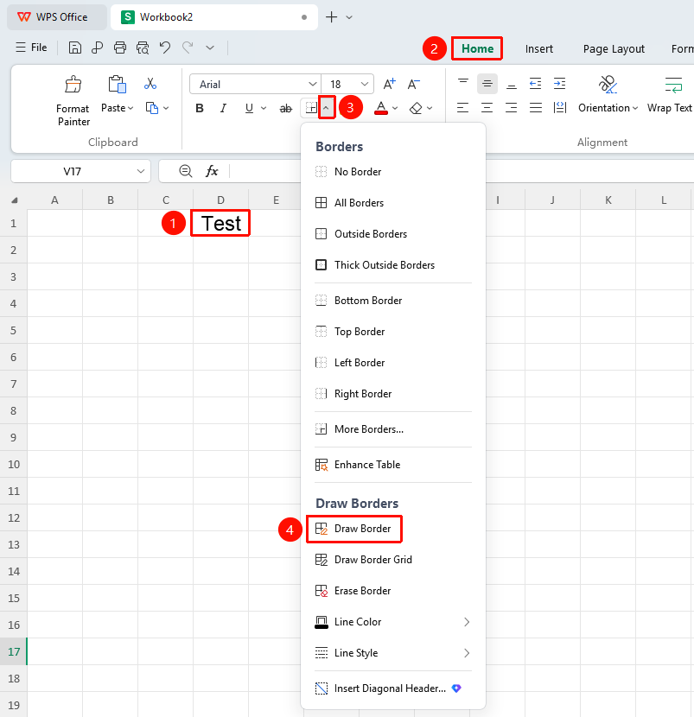Screen dimensions: 694x717
Task: Cut selection with the scissors icon
Action: click(150, 84)
